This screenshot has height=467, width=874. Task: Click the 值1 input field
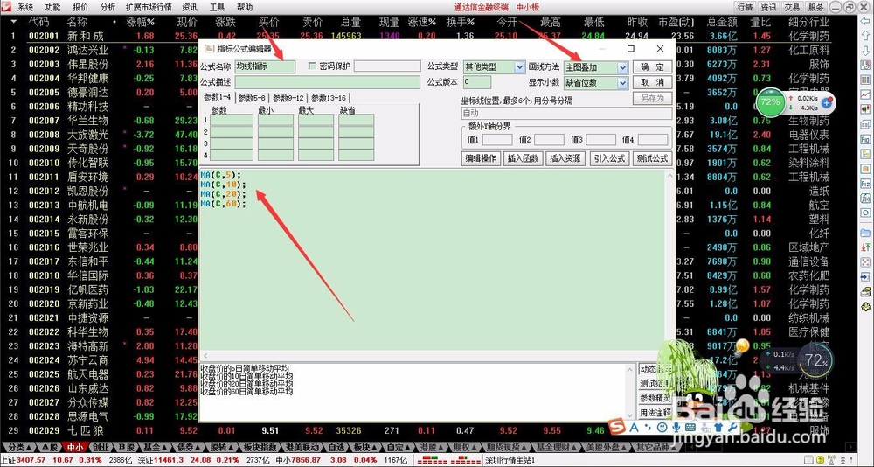[x=497, y=139]
